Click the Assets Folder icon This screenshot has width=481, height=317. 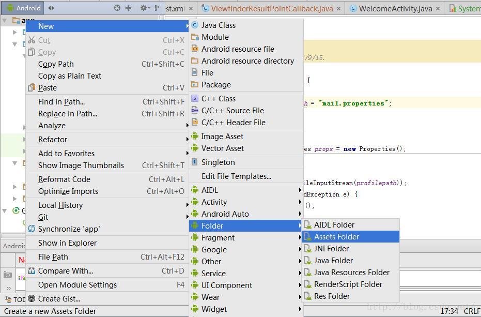point(308,237)
